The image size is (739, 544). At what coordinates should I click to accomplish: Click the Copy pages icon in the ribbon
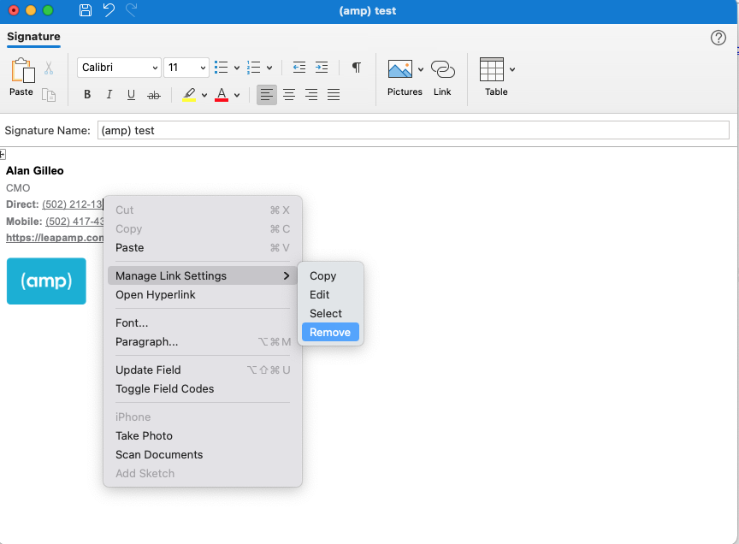[x=49, y=95]
